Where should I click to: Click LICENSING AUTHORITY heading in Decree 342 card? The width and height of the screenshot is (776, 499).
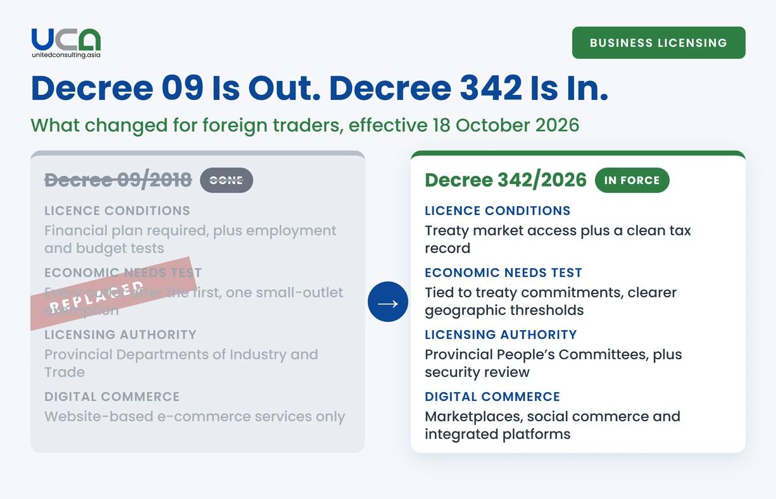click(501, 335)
